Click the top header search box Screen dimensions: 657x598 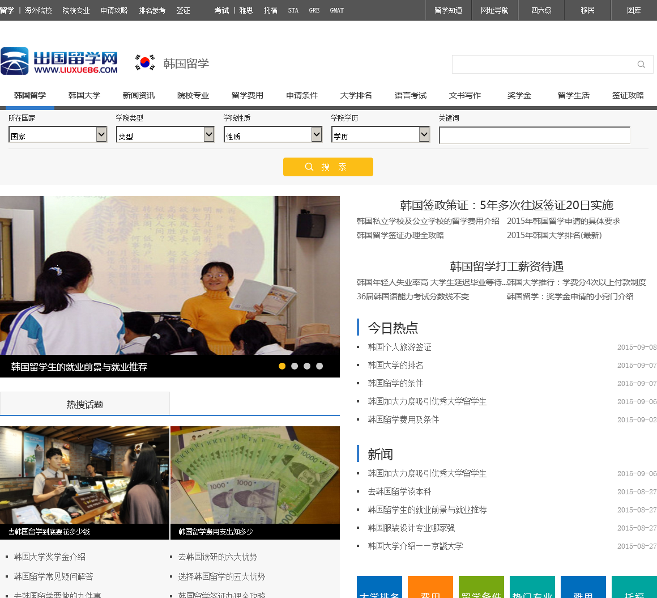pyautogui.click(x=552, y=64)
